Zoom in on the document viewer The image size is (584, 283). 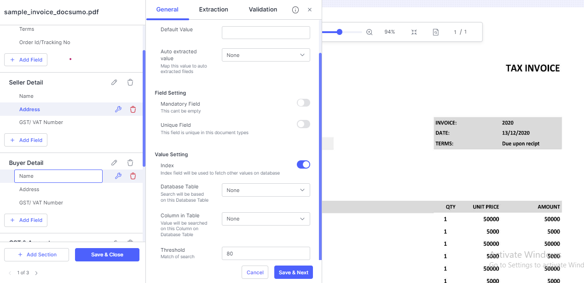[x=369, y=32]
